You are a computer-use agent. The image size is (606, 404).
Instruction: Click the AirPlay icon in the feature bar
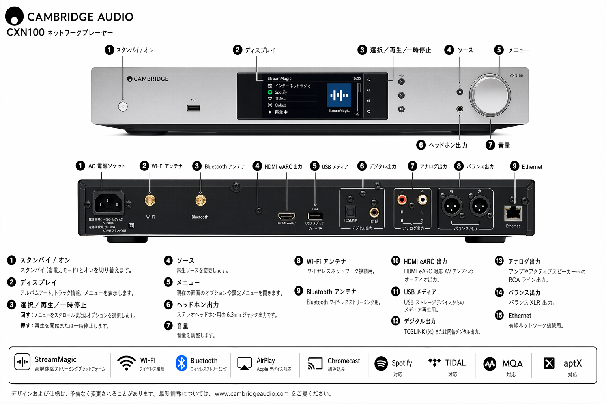(245, 364)
